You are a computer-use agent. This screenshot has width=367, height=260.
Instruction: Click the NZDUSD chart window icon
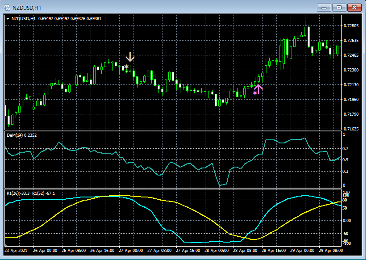(8, 7)
